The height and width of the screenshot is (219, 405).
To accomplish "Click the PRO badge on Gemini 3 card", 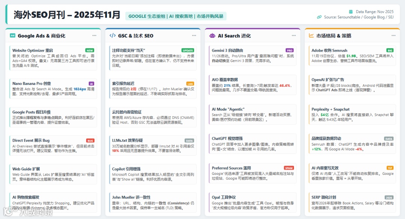I will (x=289, y=50).
